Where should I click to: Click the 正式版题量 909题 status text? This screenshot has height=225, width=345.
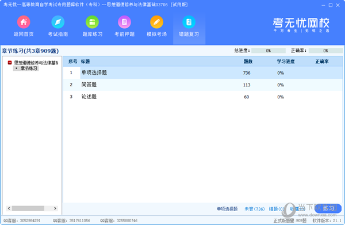tap(290, 220)
